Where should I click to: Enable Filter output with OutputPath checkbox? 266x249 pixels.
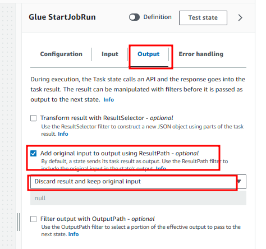click(34, 219)
